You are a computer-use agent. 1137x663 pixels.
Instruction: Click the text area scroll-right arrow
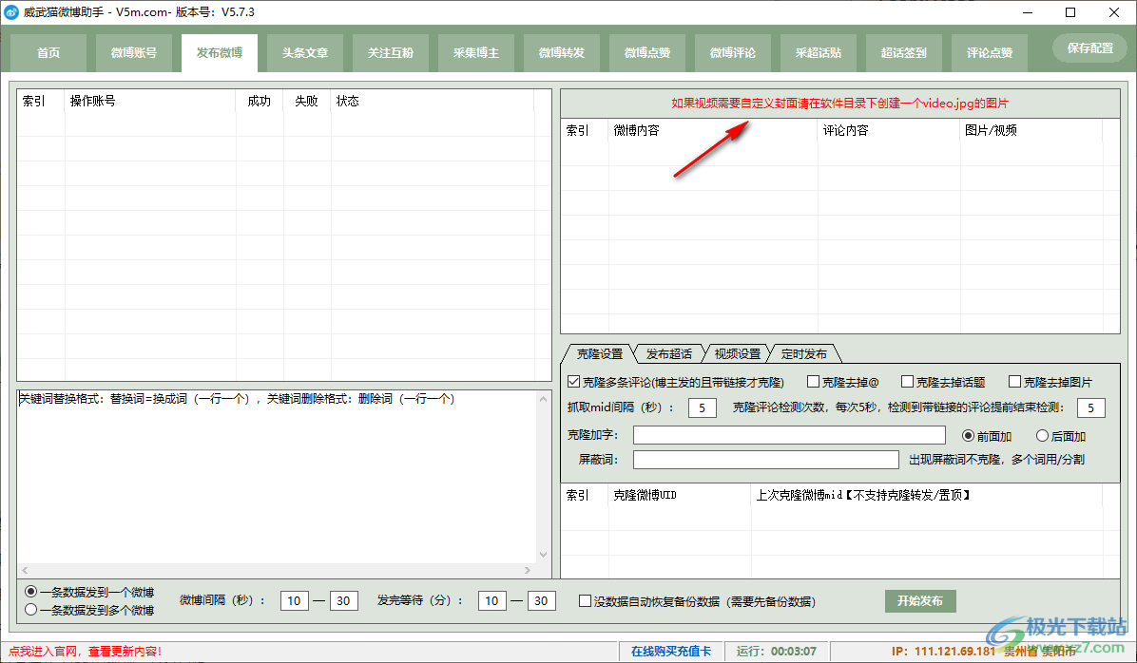[528, 570]
